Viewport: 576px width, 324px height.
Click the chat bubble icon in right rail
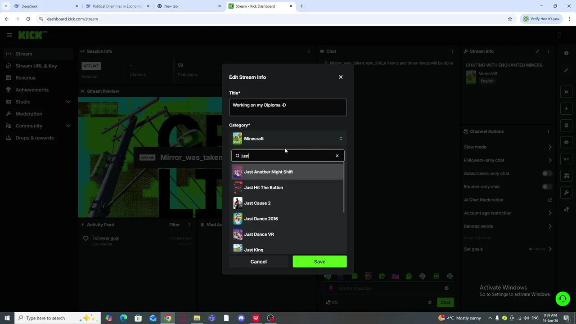click(x=567, y=142)
